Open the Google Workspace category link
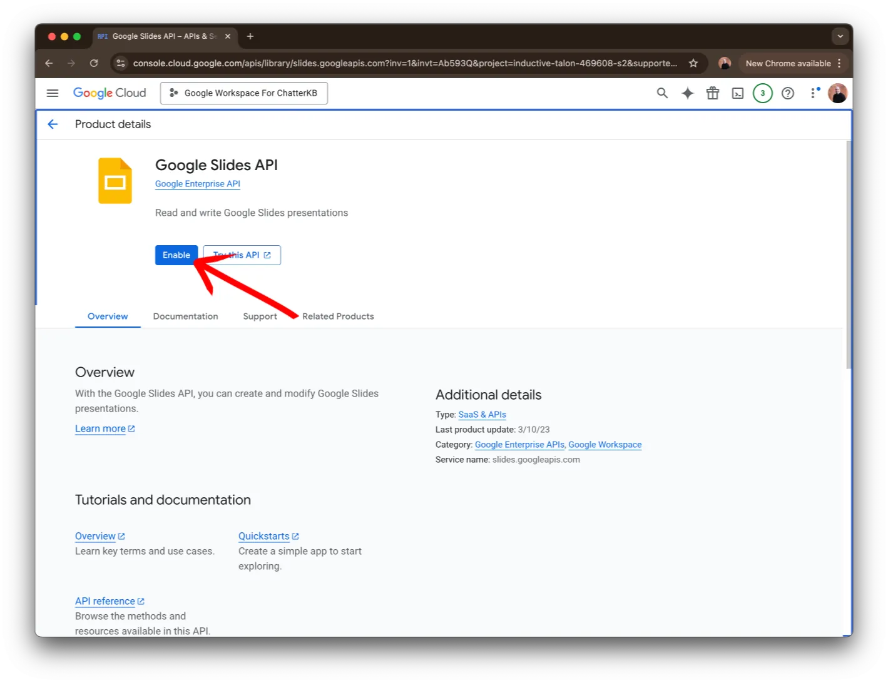This screenshot has height=683, width=888. pos(605,445)
